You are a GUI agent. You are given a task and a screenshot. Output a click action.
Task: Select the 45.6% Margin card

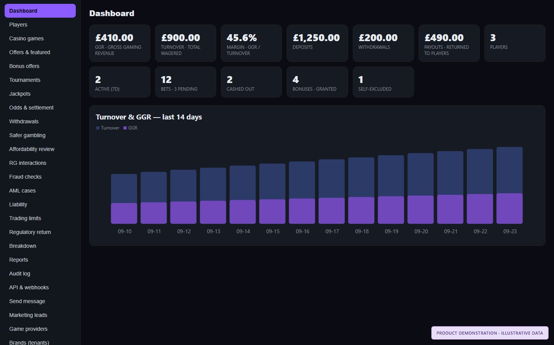point(251,43)
